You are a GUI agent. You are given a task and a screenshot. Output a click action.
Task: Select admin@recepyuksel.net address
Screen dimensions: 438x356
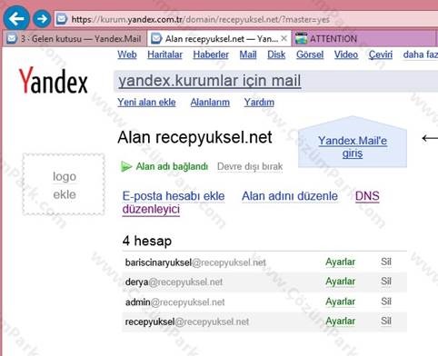click(175, 302)
